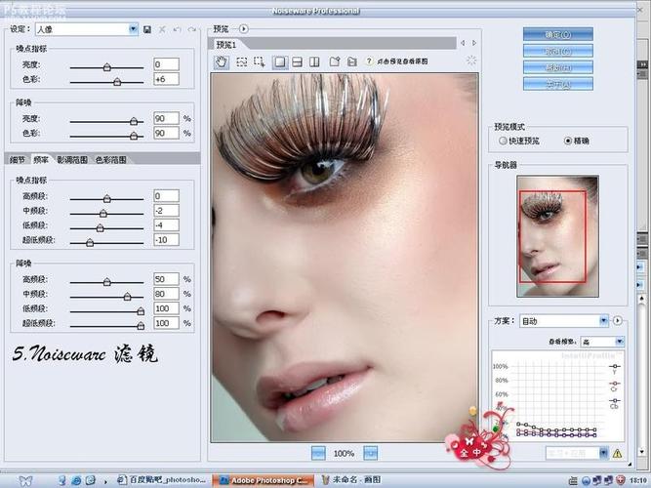Click the Y curve legend in profile graph

tap(615, 369)
